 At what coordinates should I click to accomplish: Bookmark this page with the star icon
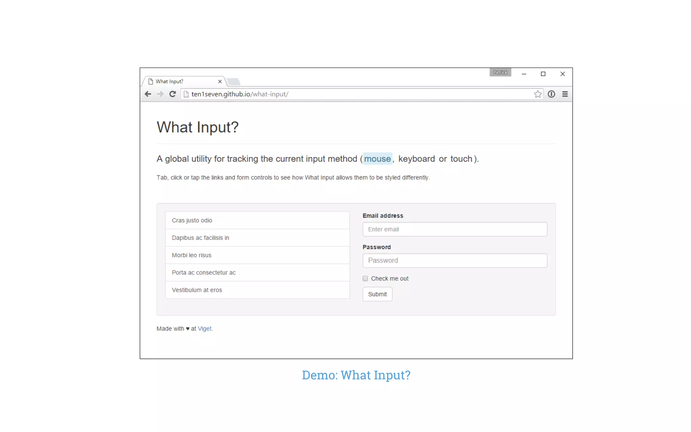tap(538, 94)
